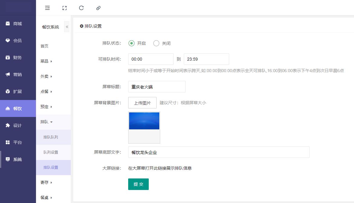Image resolution: width=354 pixels, height=203 pixels.
Task: Select the 开启 radio button
Action: pos(132,43)
